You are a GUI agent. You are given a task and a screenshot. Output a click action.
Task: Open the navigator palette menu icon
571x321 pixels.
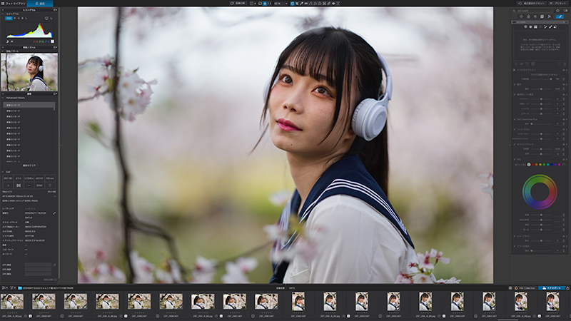pyautogui.click(x=56, y=47)
